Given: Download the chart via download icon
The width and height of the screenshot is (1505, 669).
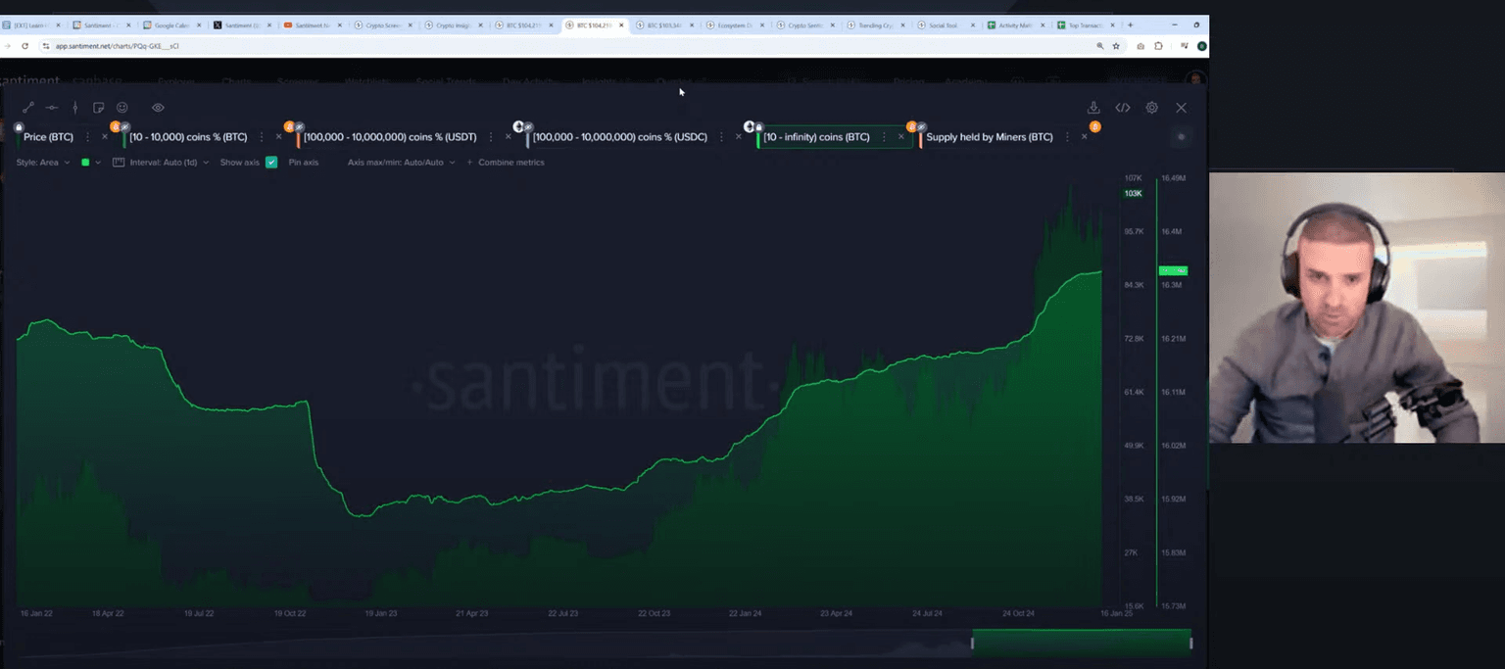Looking at the screenshot, I should [1093, 108].
